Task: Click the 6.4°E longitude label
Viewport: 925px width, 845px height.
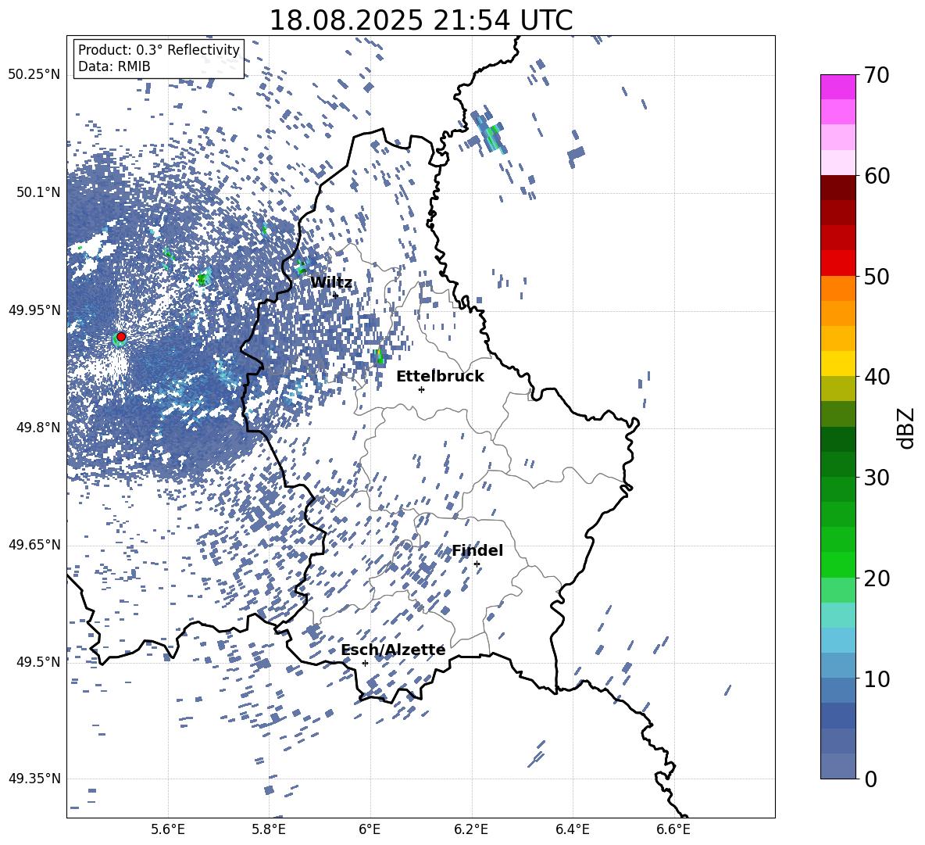Action: pos(572,829)
